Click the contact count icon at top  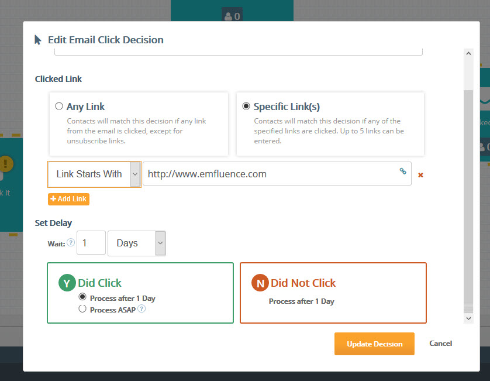(x=232, y=16)
